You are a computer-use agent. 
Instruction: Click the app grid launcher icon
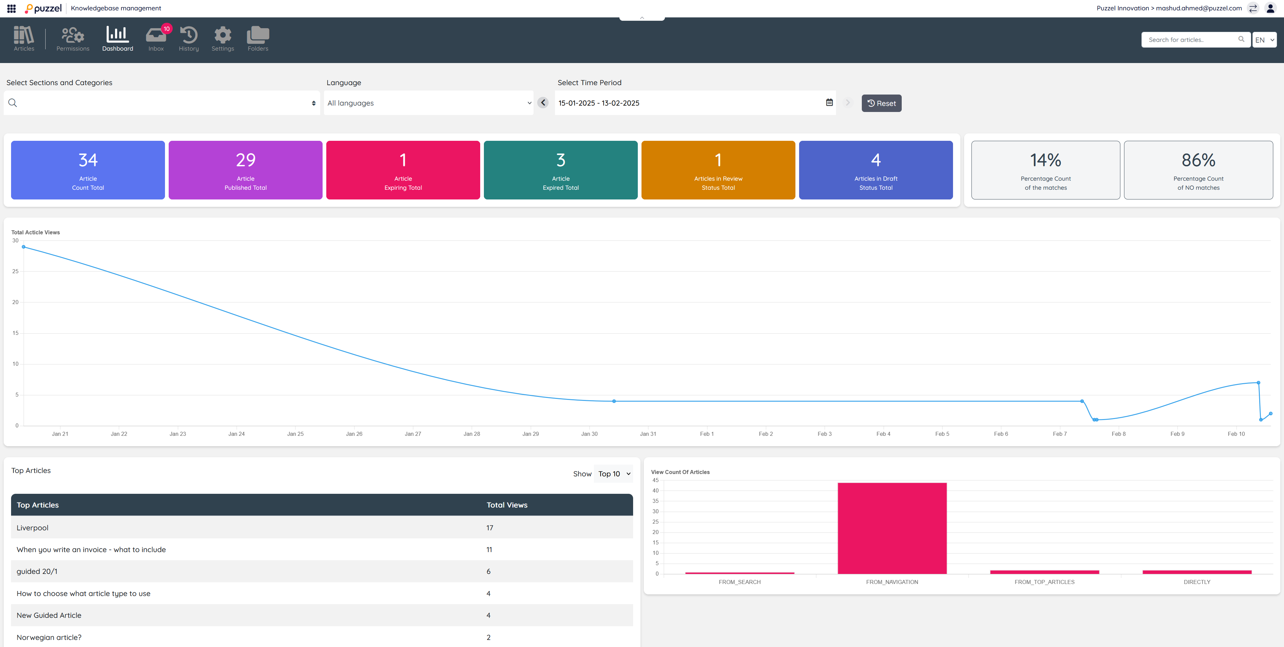pyautogui.click(x=11, y=8)
